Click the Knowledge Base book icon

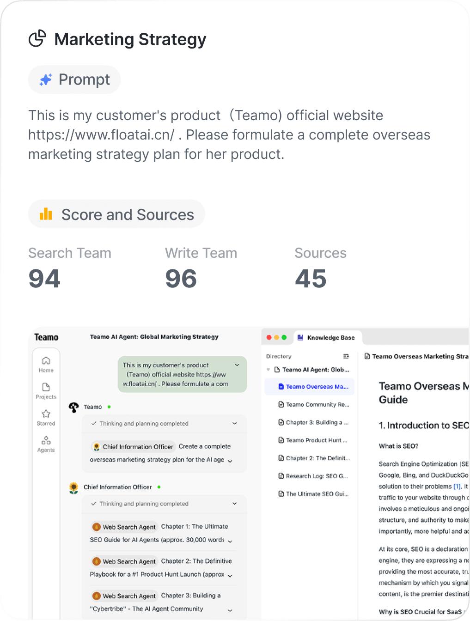[300, 337]
